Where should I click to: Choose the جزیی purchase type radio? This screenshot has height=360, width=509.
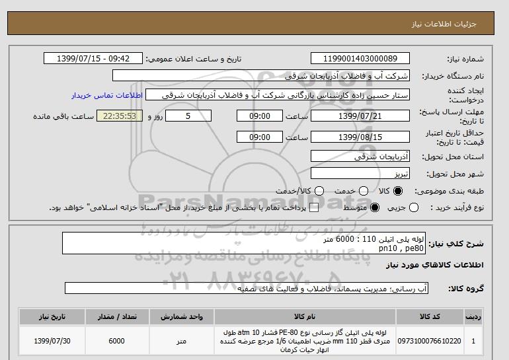click(x=414, y=207)
